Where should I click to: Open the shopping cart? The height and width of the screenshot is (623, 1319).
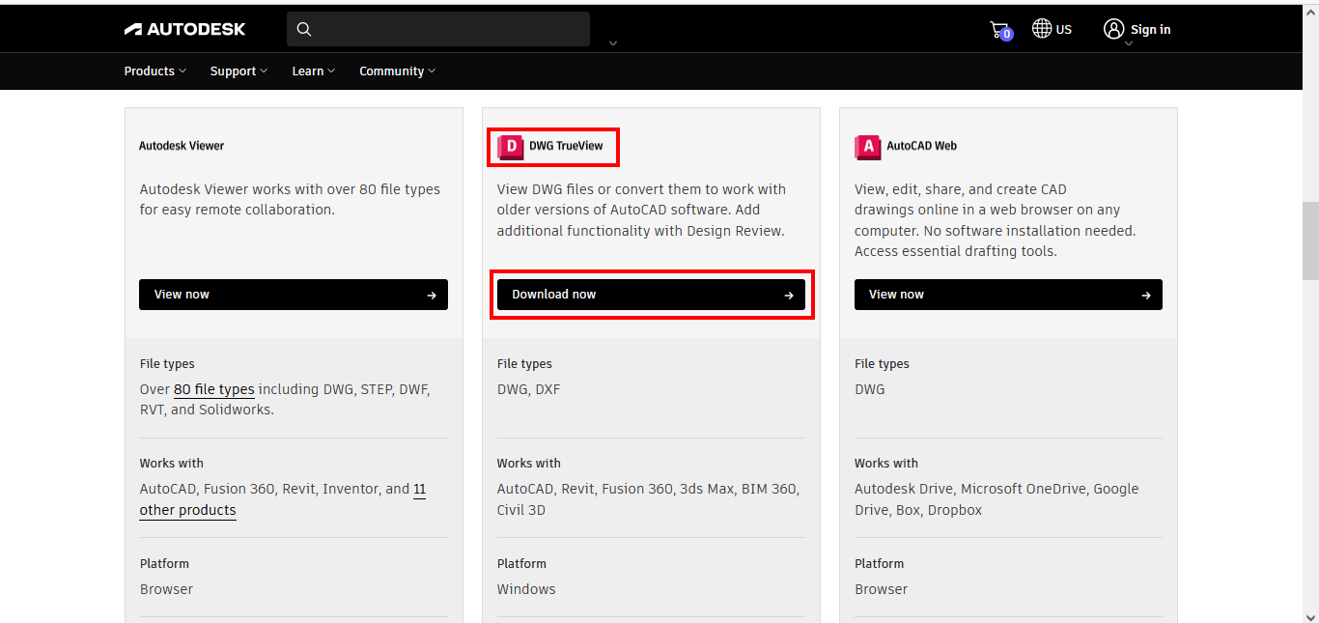1000,30
